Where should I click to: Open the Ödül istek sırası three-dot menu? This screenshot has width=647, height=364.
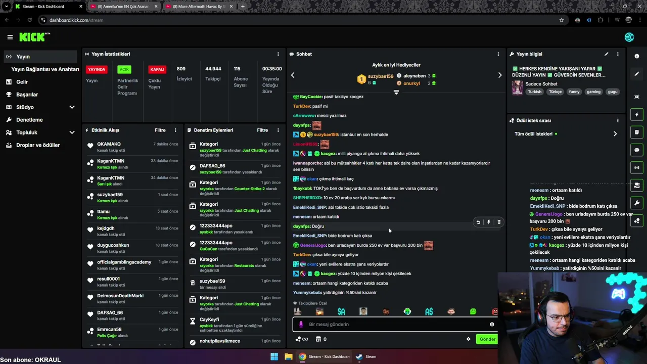pos(617,120)
